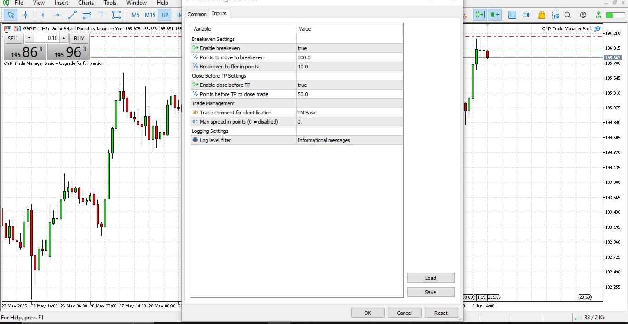The image size is (628, 324).
Task: Open the Tools menu
Action: click(x=110, y=3)
